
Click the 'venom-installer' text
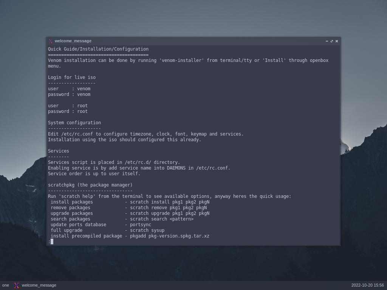(x=182, y=60)
